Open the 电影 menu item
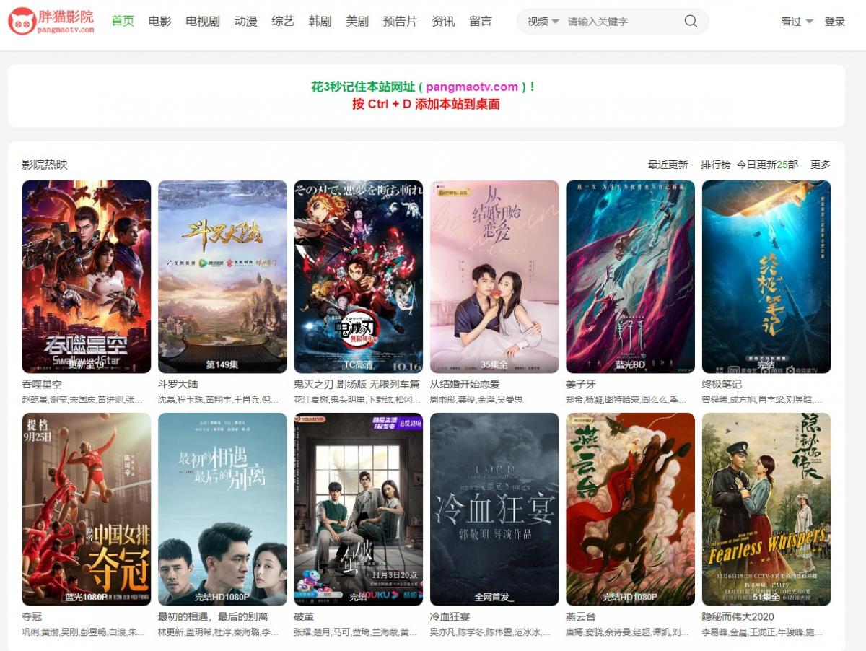 pyautogui.click(x=159, y=22)
